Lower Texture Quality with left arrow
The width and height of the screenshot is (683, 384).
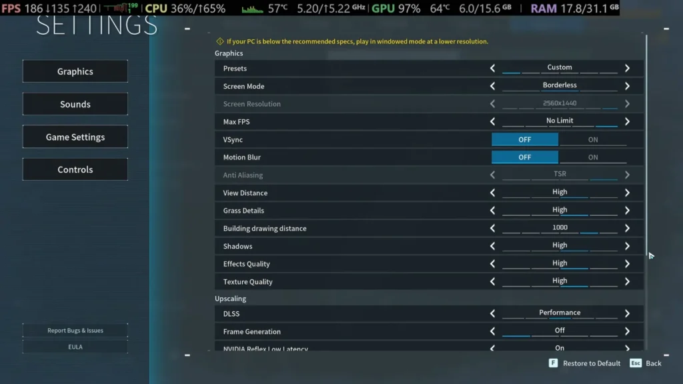point(493,282)
